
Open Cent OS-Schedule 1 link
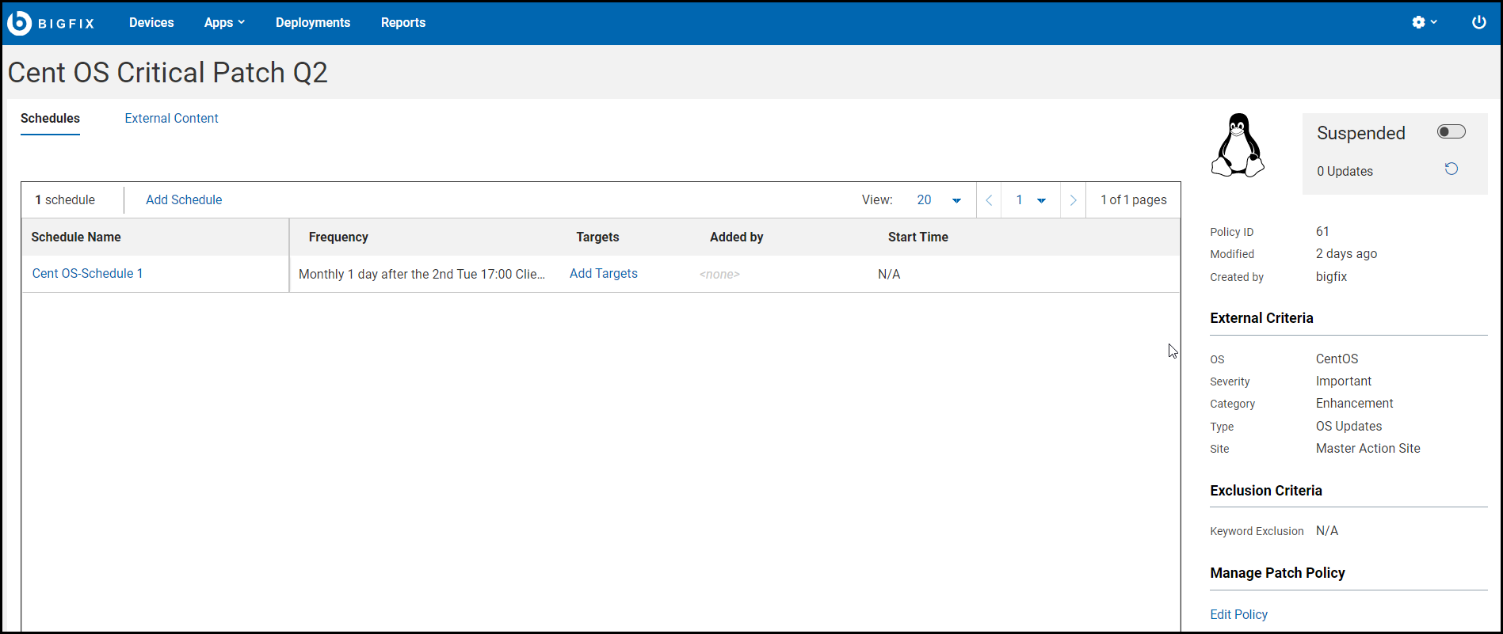coord(88,274)
